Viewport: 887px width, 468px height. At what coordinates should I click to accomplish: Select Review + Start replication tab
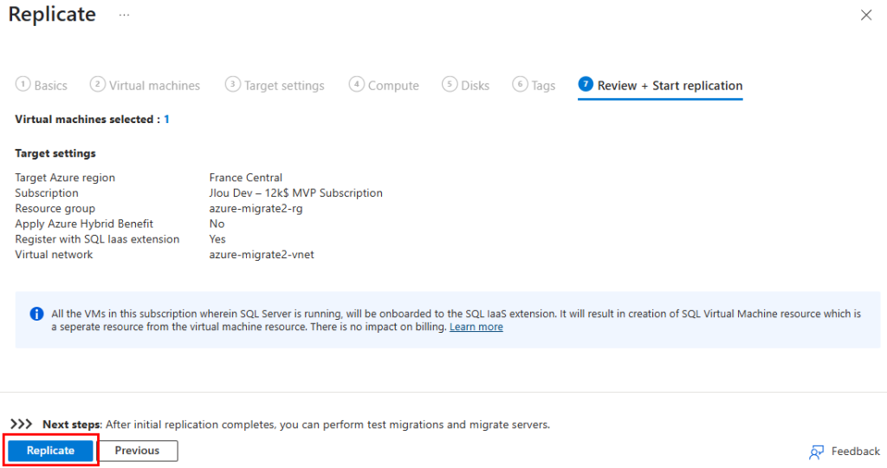[660, 86]
